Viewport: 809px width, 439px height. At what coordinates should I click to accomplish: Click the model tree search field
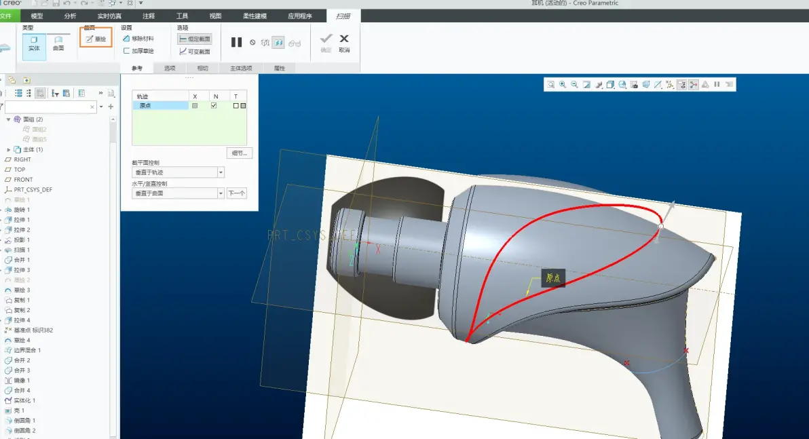pos(50,107)
